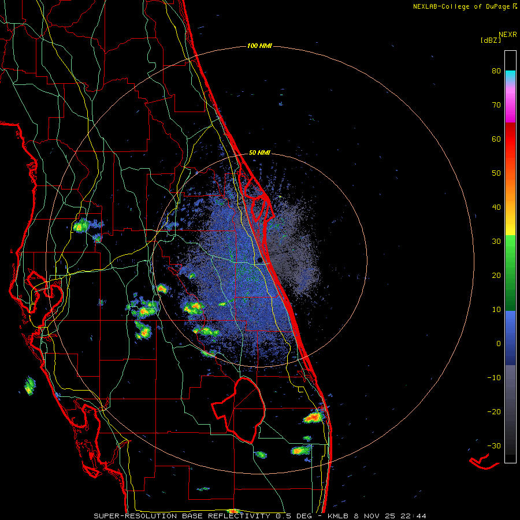Pick the cyan top band of color scale
Image resolution: width=520 pixels, height=520 pixels.
(510, 75)
